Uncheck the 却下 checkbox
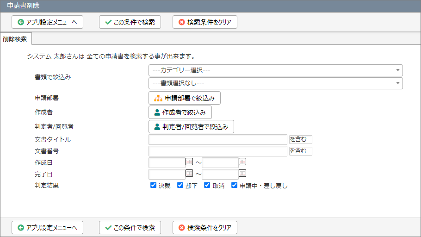The image size is (421, 237). (x=180, y=185)
